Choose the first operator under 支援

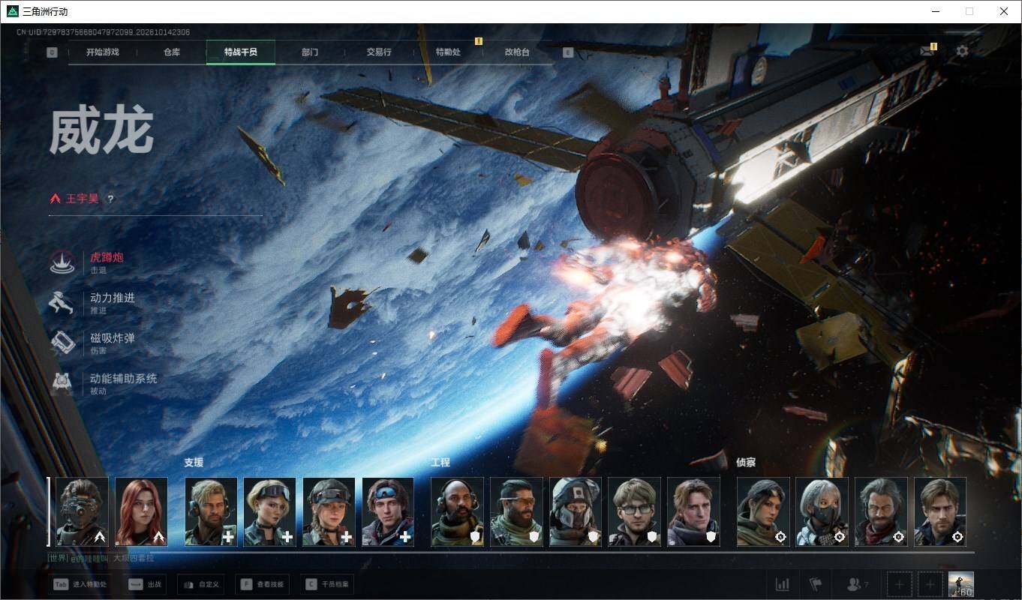[x=211, y=511]
